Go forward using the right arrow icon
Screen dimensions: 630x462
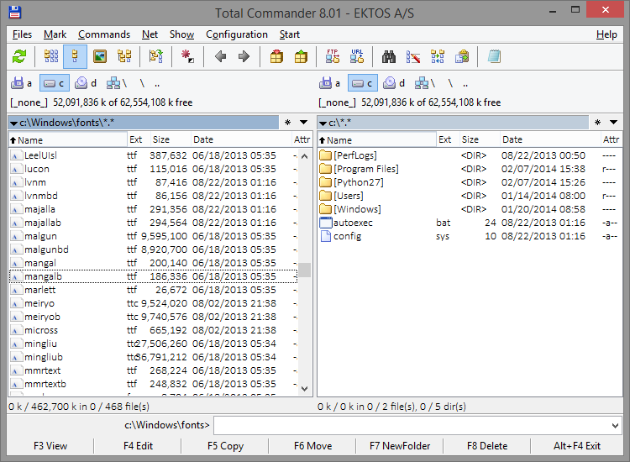pos(244,56)
